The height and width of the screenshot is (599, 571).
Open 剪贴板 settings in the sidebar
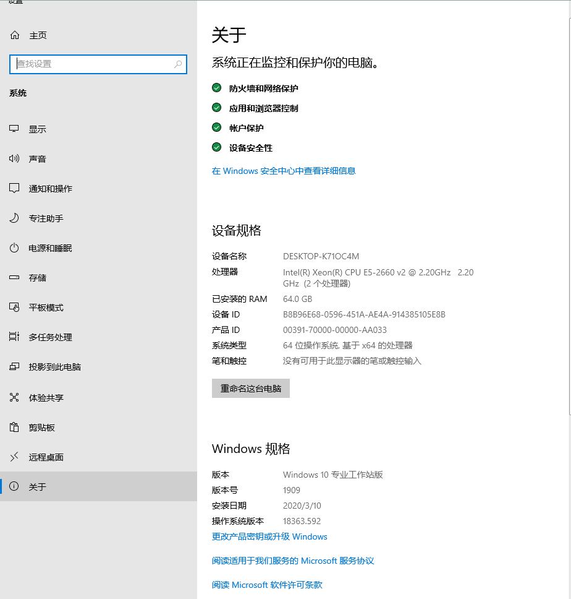pyautogui.click(x=38, y=427)
